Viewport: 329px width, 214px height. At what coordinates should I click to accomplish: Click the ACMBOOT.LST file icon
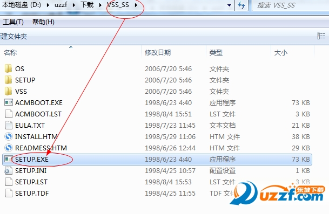coord(9,114)
